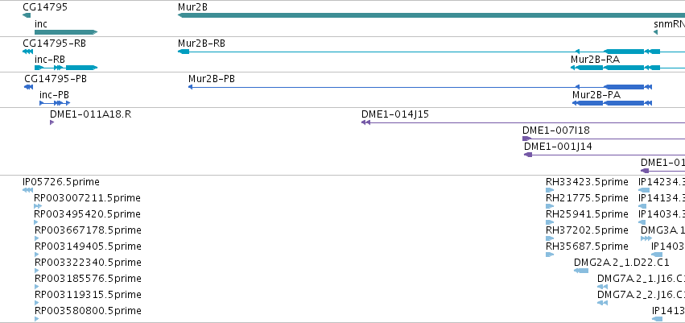
Task: Click the CG14795-PB protein label
Action: 56,79
